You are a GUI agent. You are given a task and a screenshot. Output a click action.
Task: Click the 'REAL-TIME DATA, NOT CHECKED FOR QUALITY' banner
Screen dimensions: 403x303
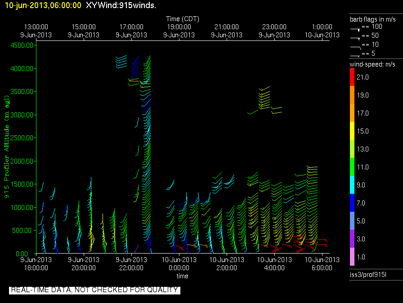(x=94, y=290)
